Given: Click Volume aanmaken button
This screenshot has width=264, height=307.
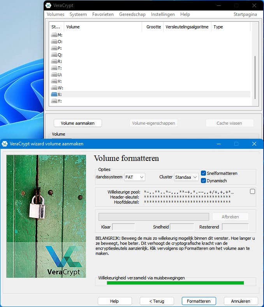Looking at the screenshot, I should (77, 123).
